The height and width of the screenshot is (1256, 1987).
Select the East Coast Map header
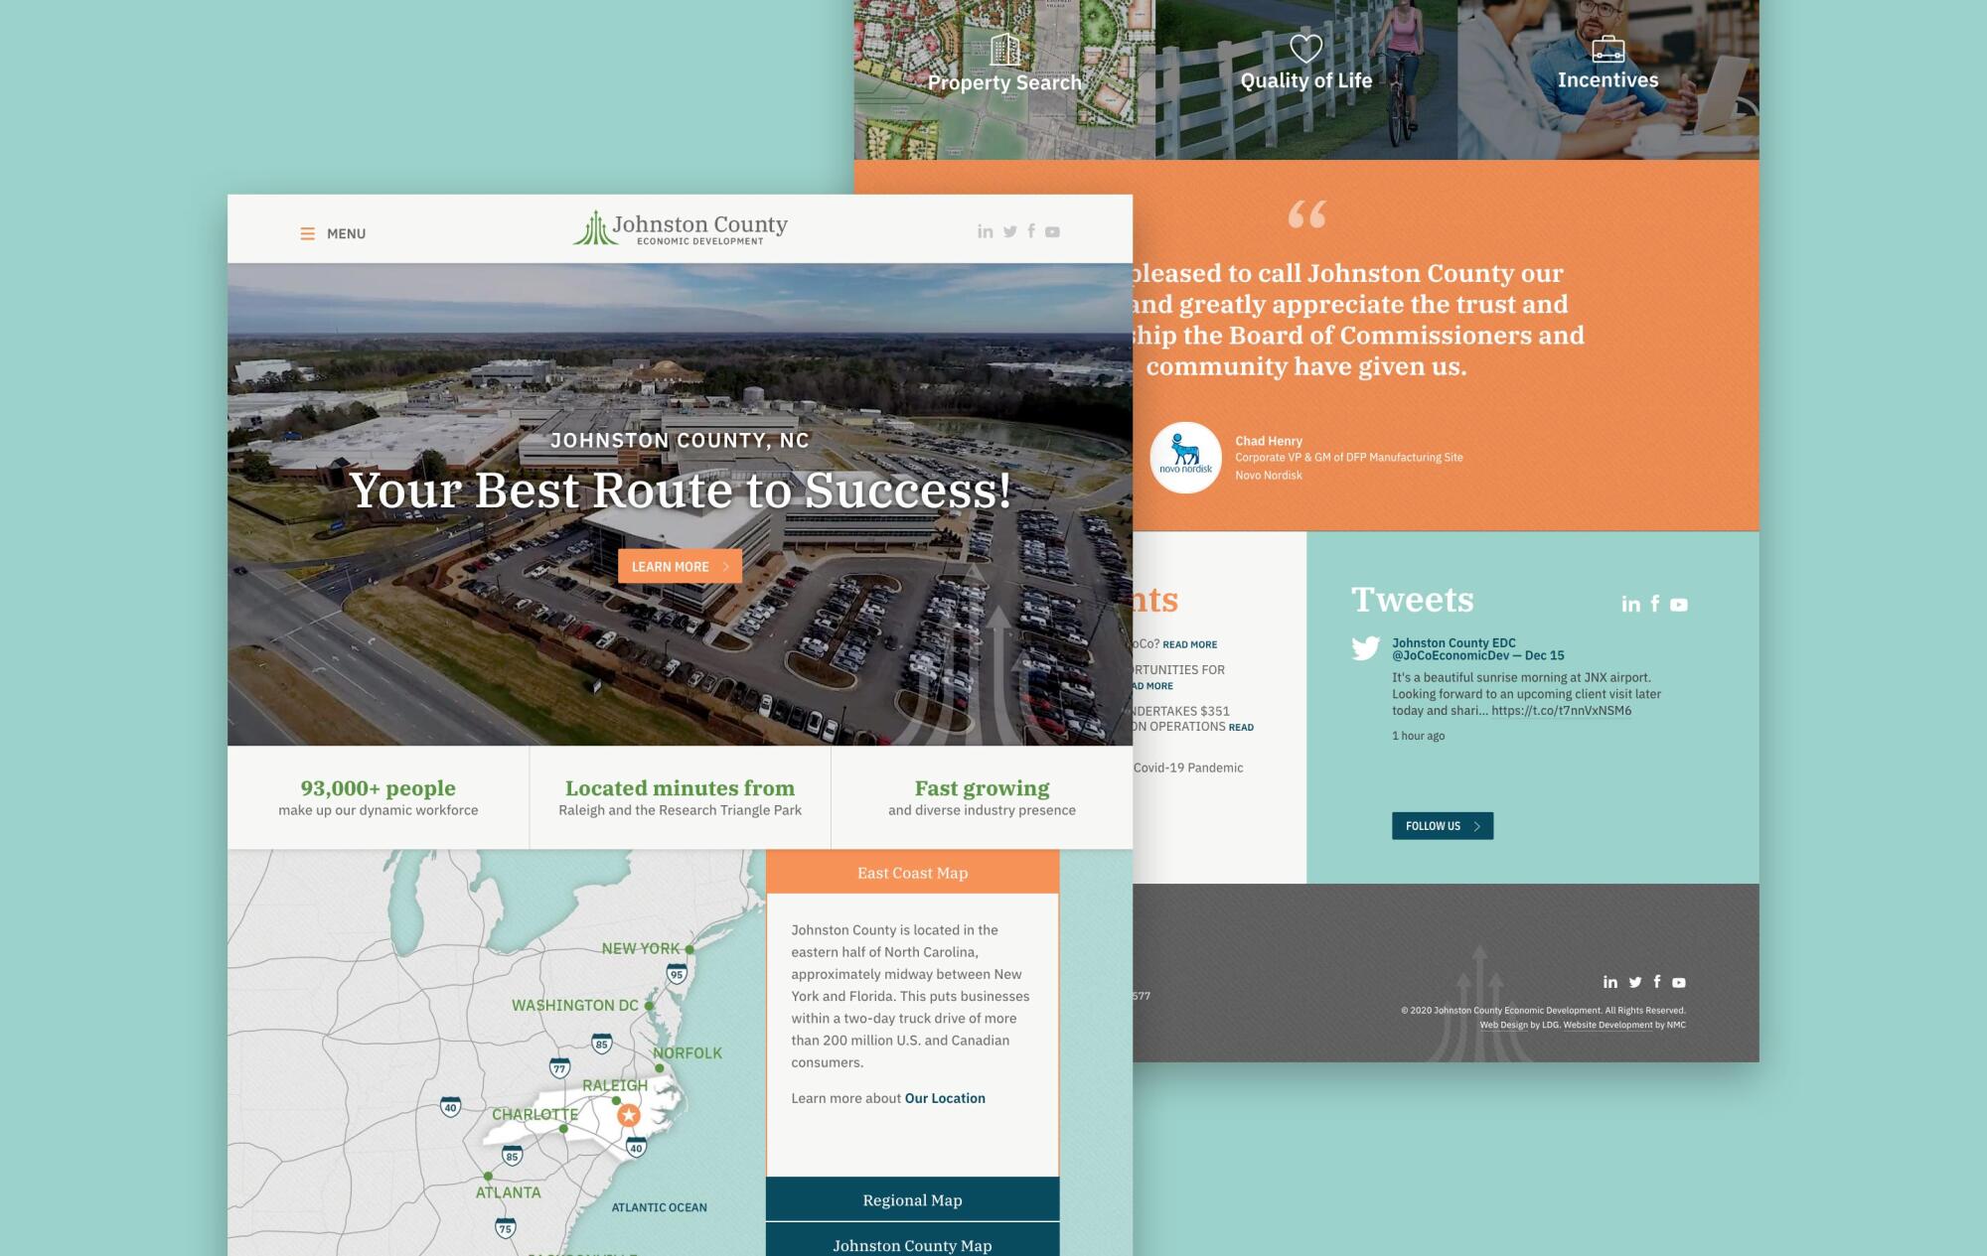[x=912, y=873]
